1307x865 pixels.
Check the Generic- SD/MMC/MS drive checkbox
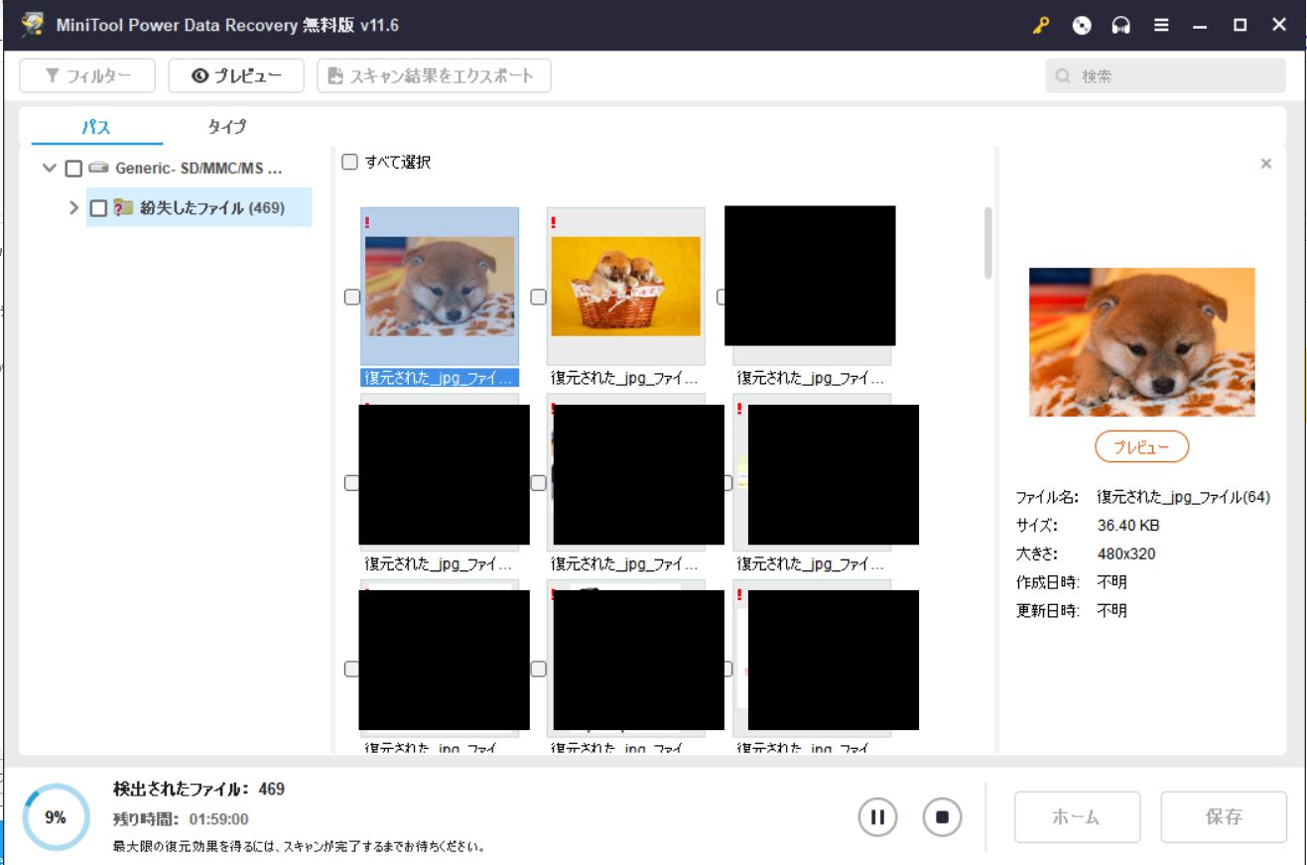coord(73,169)
